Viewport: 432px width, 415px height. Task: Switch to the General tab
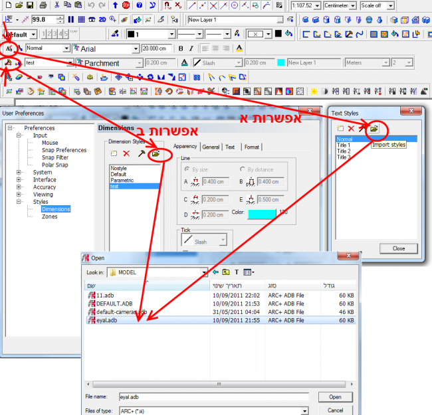pos(211,147)
